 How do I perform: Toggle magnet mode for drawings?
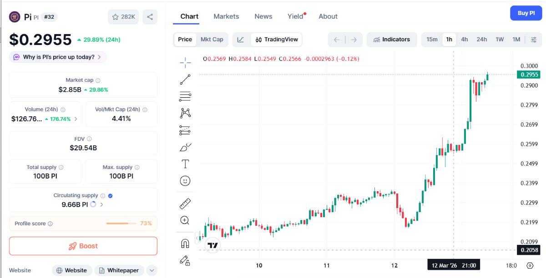185,243
